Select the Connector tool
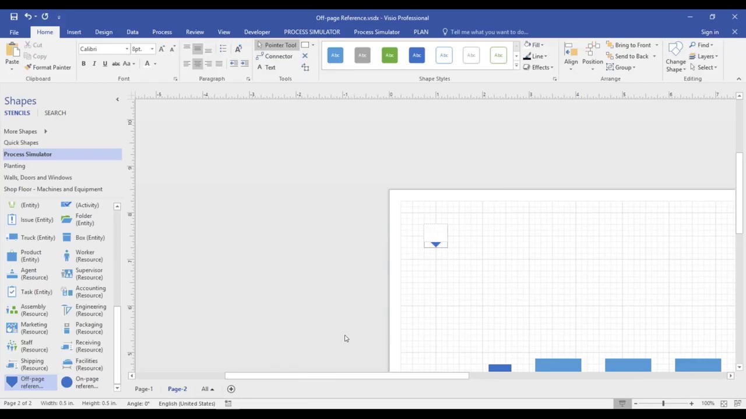The image size is (746, 419). coord(275,56)
